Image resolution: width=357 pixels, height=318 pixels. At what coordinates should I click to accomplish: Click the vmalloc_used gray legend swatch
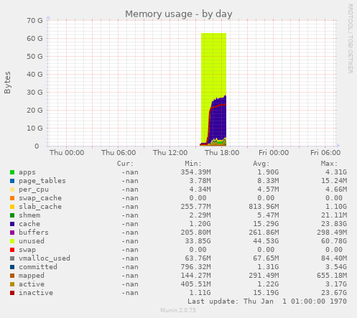[12, 258]
